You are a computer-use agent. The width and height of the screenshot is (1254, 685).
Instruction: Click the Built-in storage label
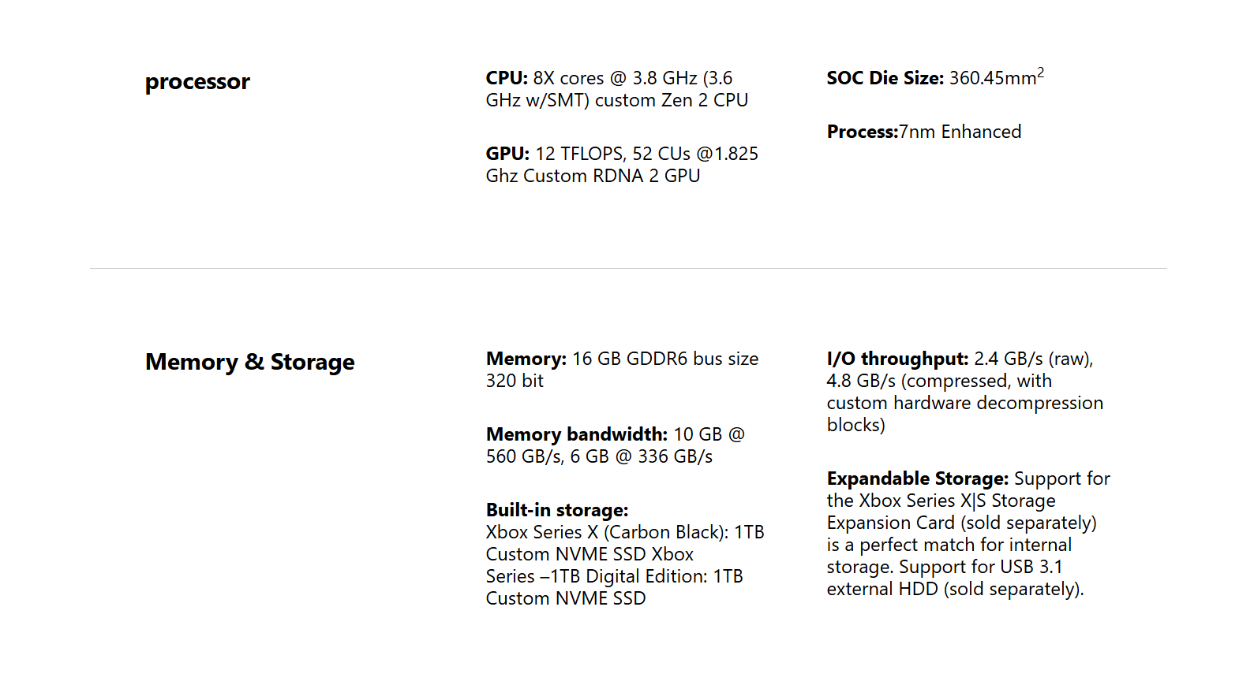click(557, 510)
